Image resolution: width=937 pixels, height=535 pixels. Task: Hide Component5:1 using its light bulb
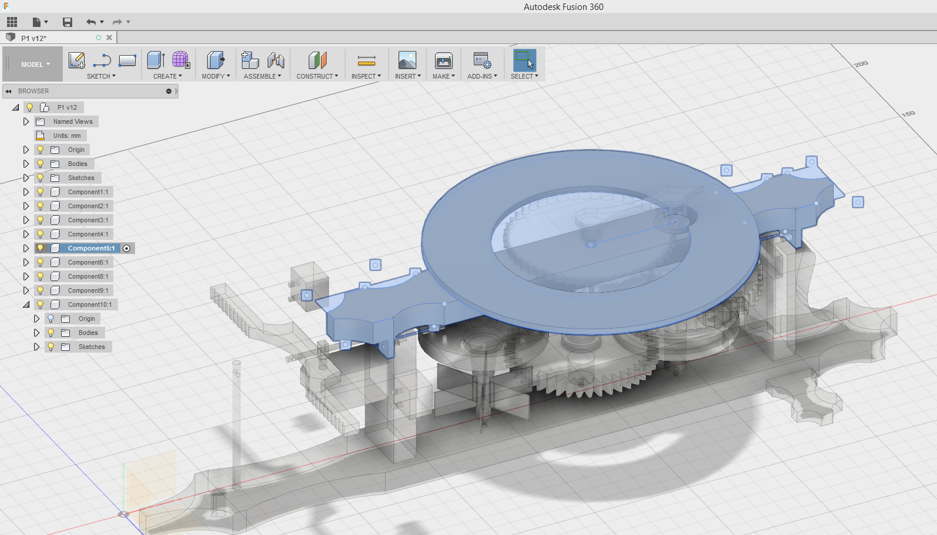41,248
